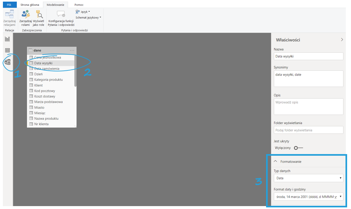Click the Plik menu button
The width and height of the screenshot is (351, 209).
tap(9, 5)
